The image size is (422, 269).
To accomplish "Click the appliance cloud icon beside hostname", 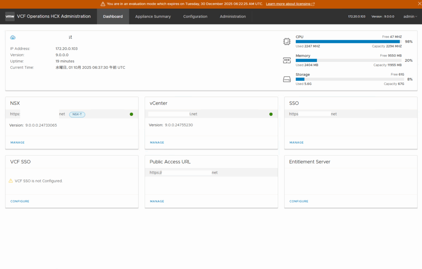I will (x=13, y=38).
